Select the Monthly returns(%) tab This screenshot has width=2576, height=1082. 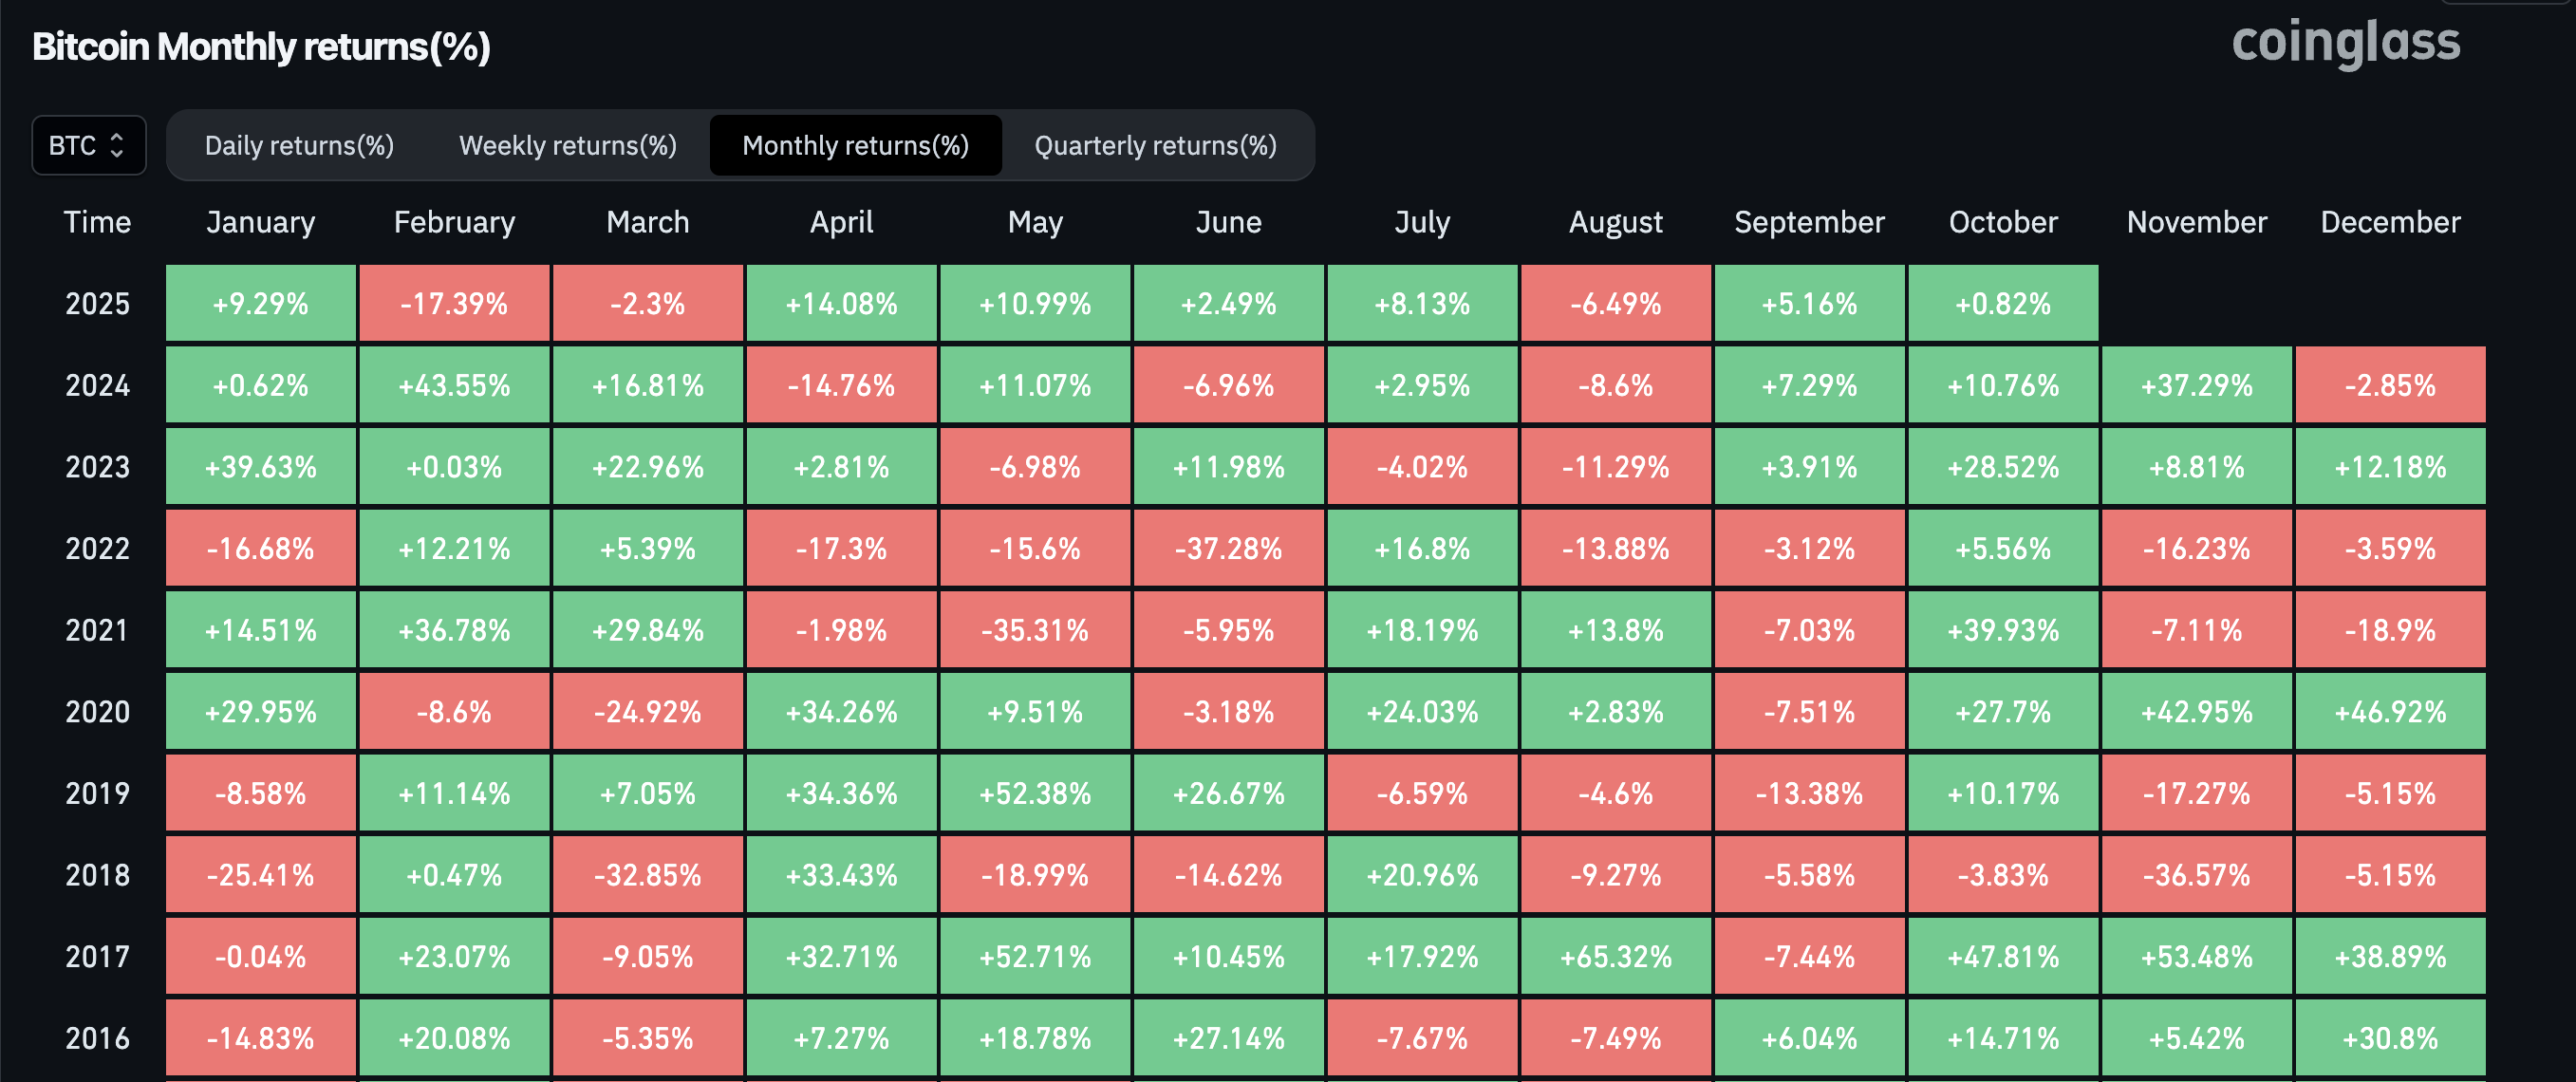(855, 145)
